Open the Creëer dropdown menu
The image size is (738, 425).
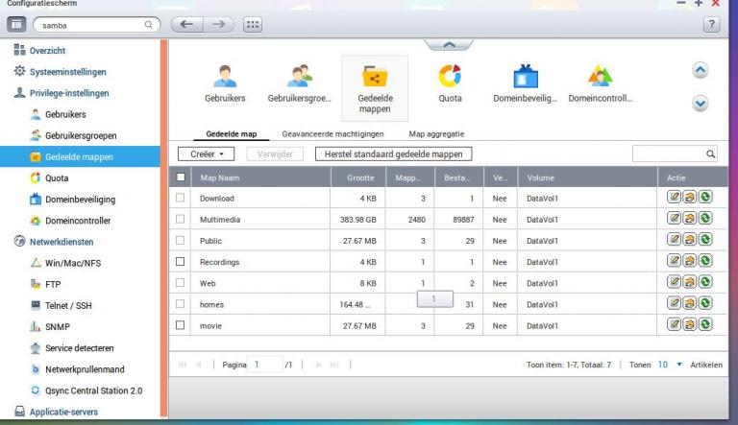pyautogui.click(x=207, y=153)
